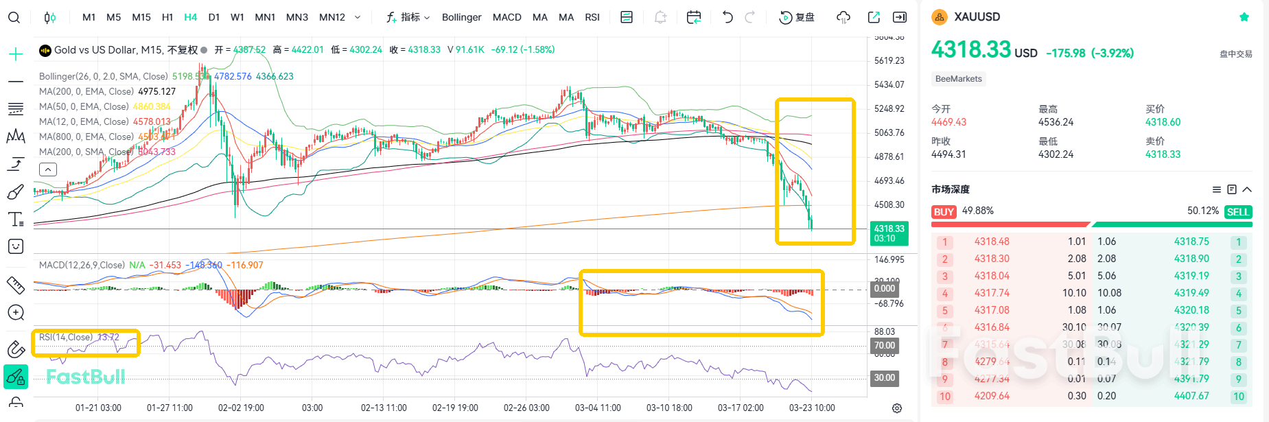
Task: Click the XAUUSD symbol title
Action: pyautogui.click(x=977, y=17)
